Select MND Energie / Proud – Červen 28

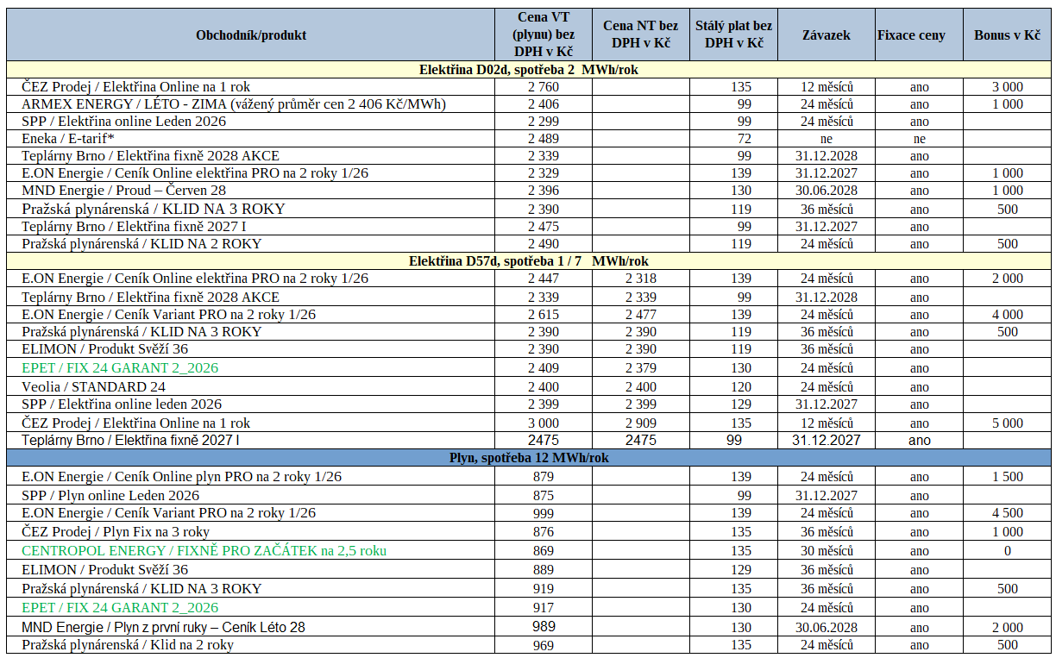click(x=124, y=191)
